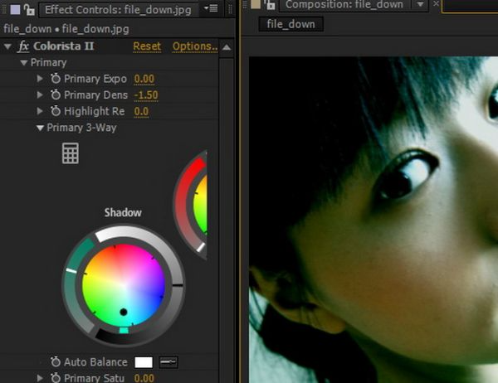Screen dimensions: 498x383
Task: Click Primary Dens value -1.50
Action: click(x=146, y=95)
